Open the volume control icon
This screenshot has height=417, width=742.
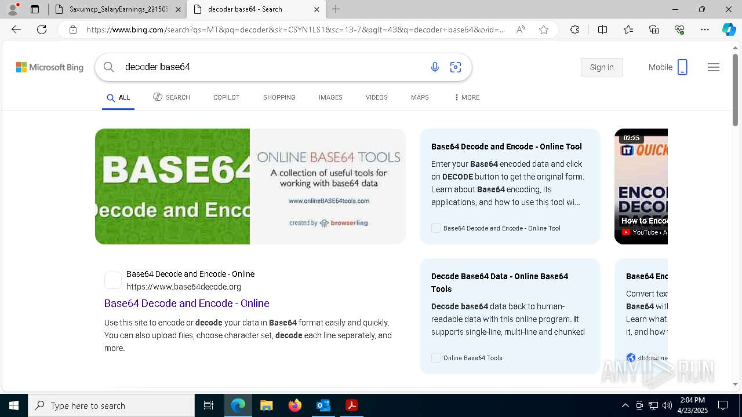(667, 405)
